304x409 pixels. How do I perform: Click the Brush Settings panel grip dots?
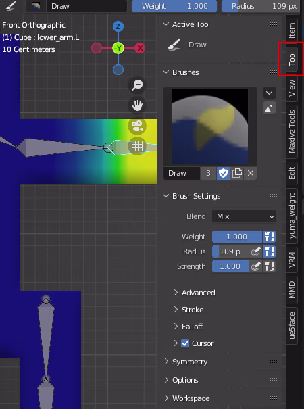[274, 195]
